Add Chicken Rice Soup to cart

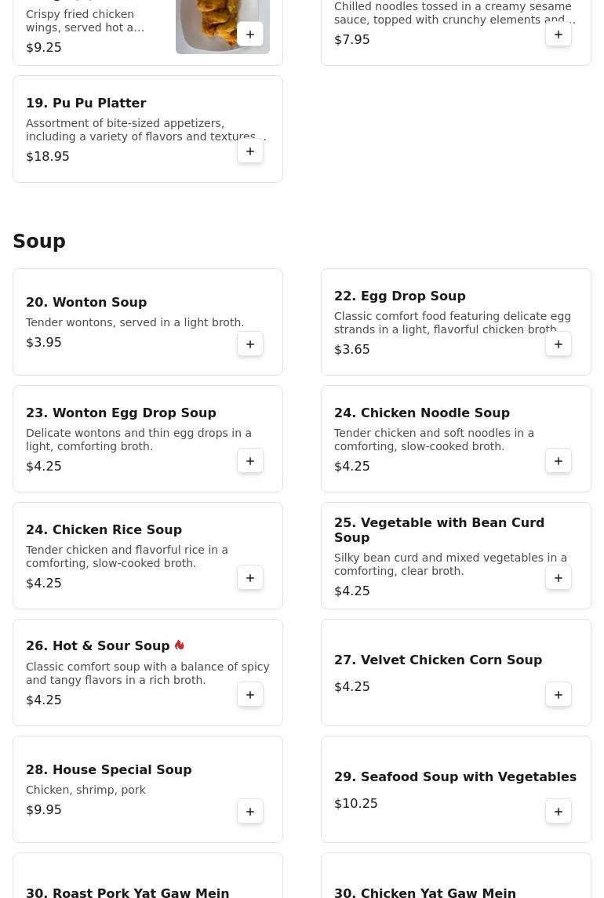(250, 578)
